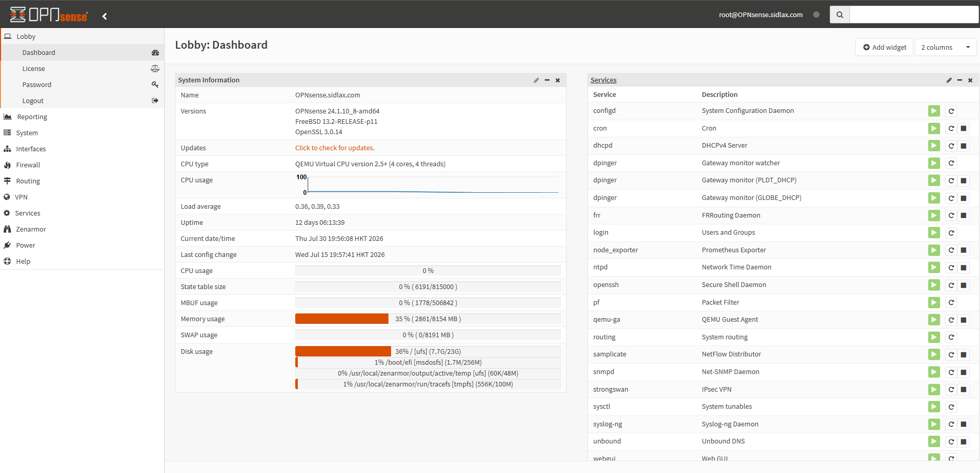Restart the login Users and Groups service

(951, 233)
